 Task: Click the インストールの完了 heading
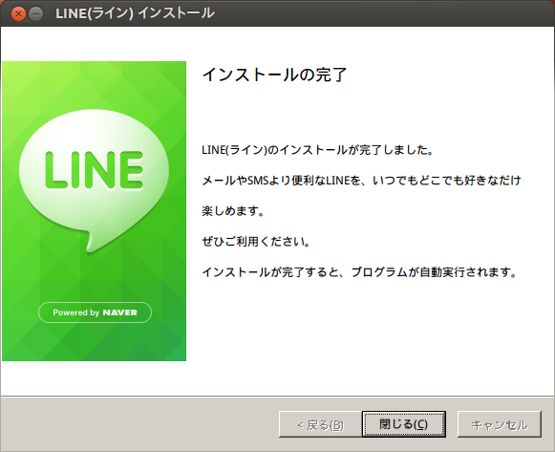274,75
